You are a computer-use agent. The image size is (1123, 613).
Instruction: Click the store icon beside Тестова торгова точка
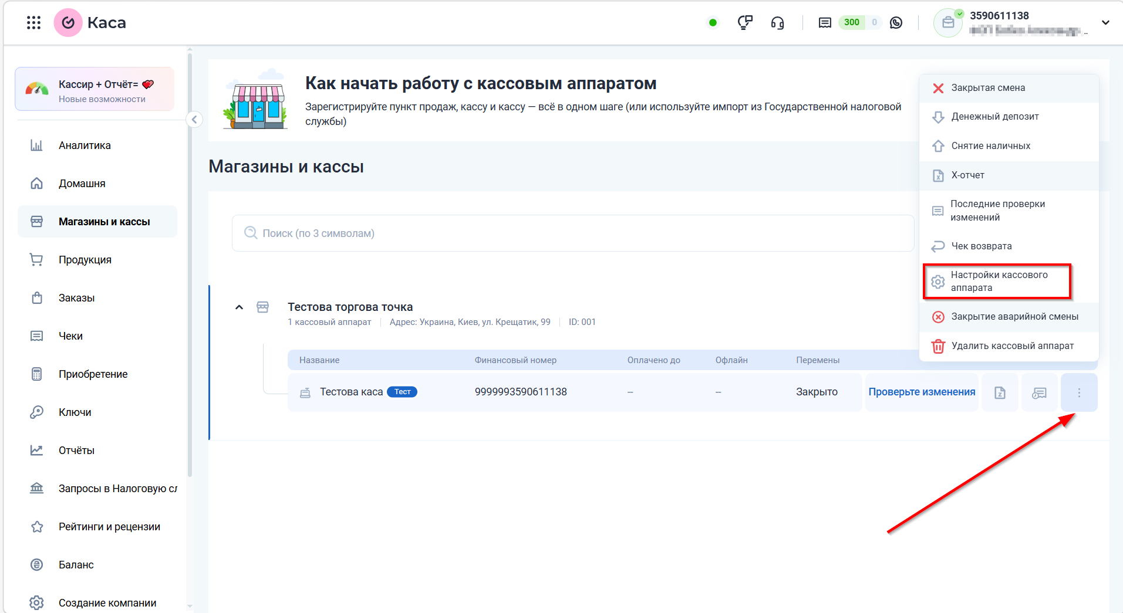click(x=263, y=307)
